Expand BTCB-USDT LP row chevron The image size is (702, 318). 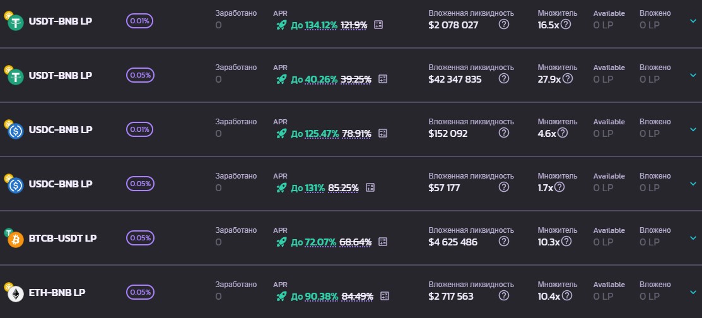(x=693, y=238)
